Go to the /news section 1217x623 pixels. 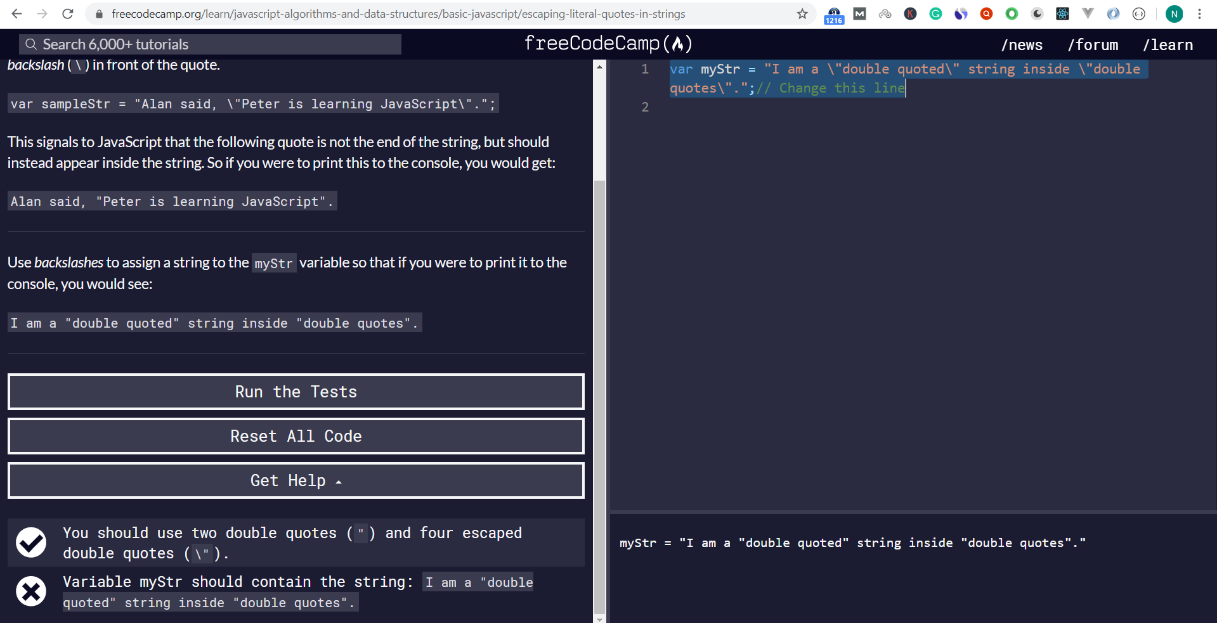point(1022,45)
